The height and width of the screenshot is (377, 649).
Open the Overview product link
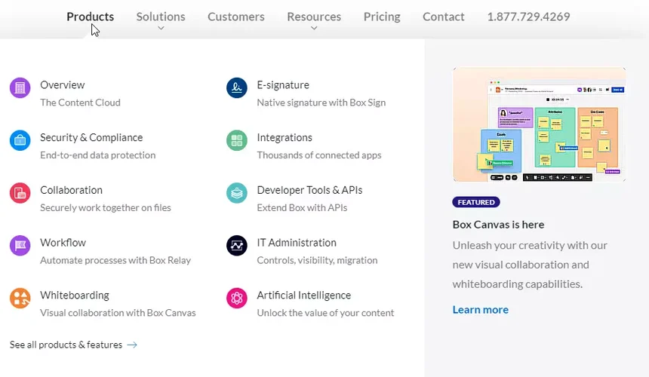pos(63,84)
